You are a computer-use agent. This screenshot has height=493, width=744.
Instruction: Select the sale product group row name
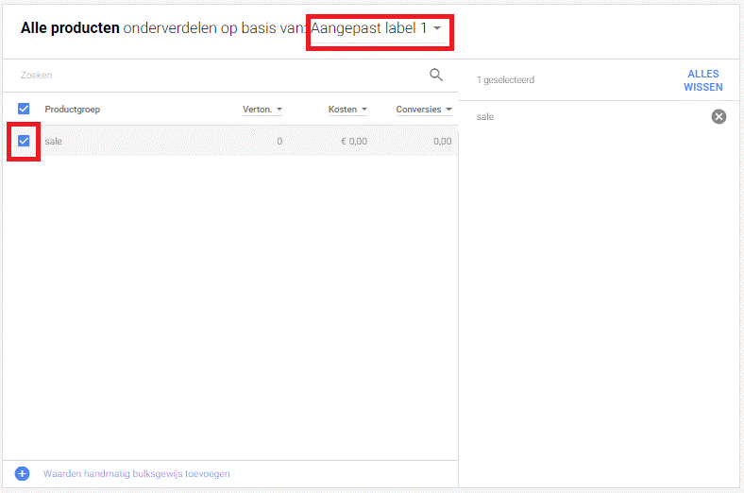(53, 142)
